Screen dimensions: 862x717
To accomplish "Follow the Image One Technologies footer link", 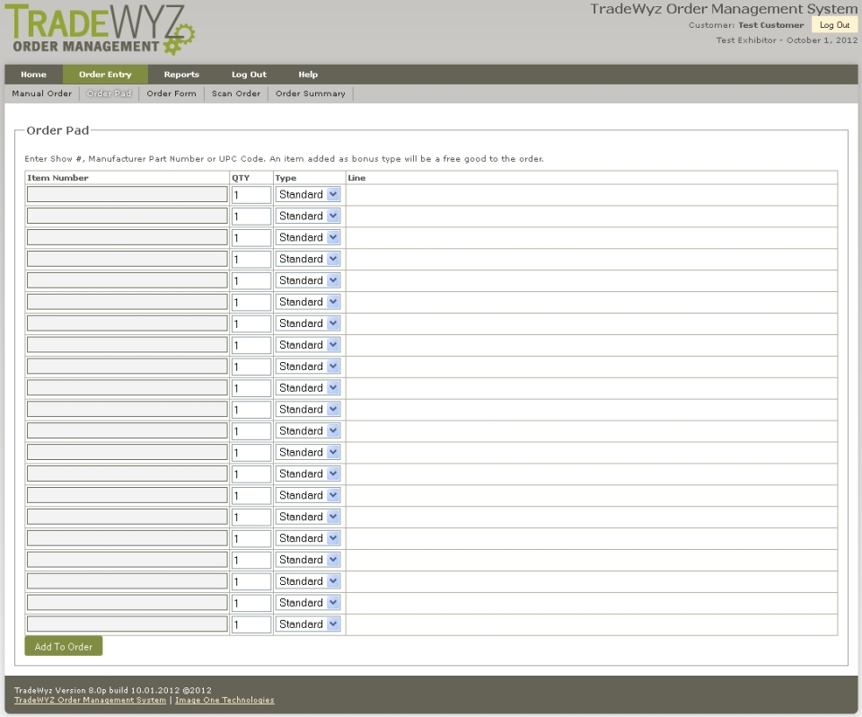I will [224, 700].
